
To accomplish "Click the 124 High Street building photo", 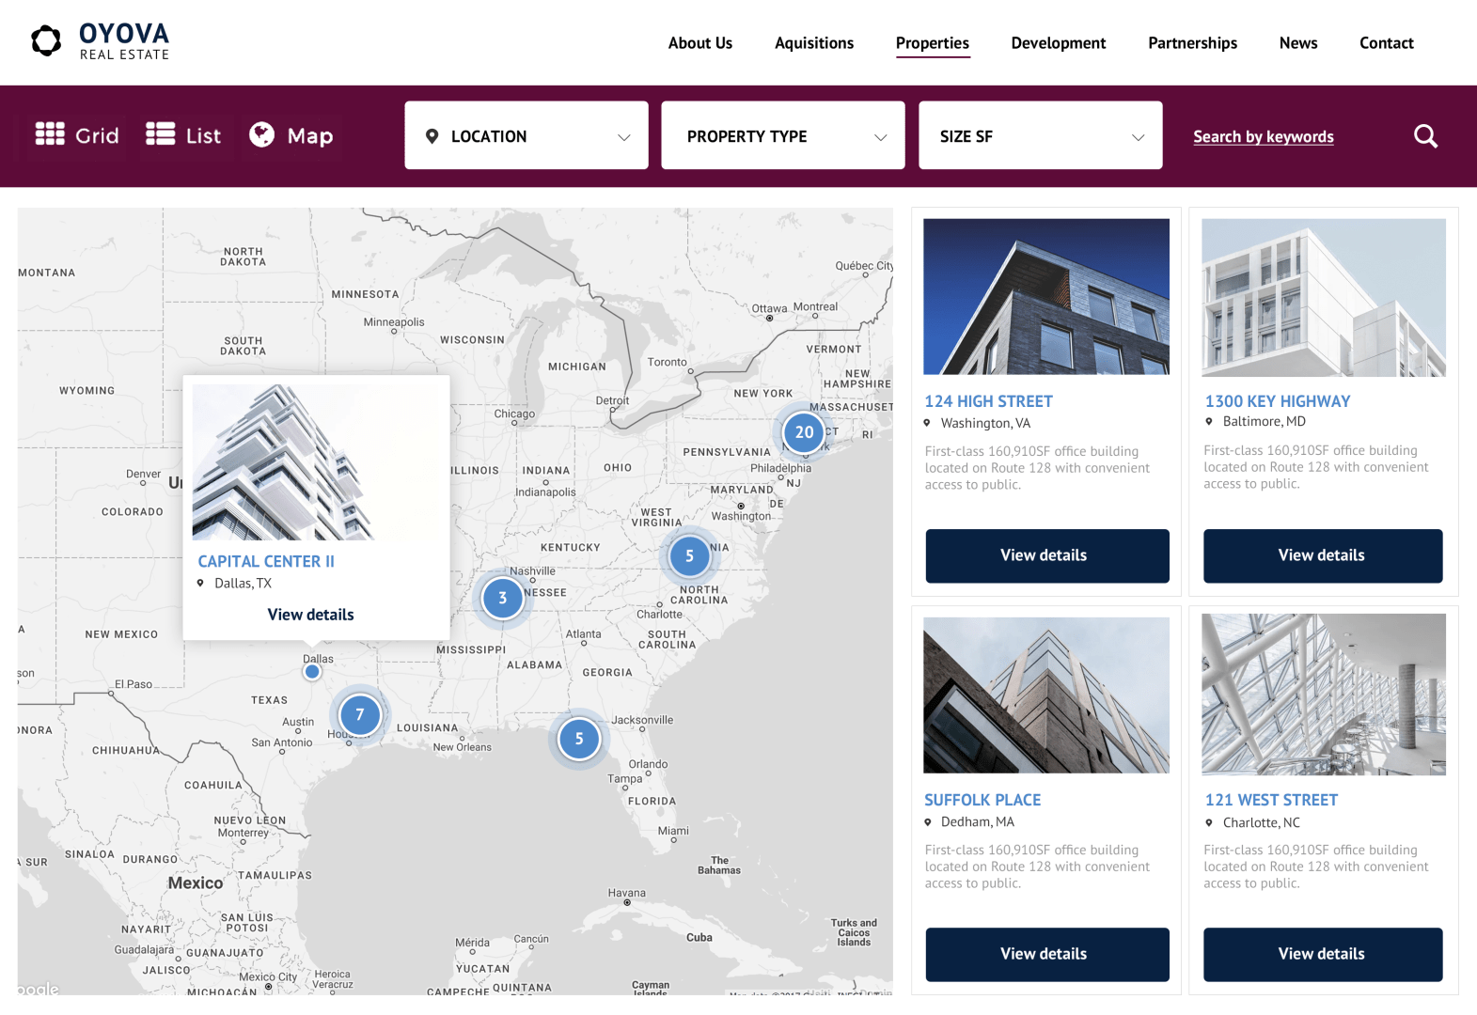I will click(x=1046, y=297).
